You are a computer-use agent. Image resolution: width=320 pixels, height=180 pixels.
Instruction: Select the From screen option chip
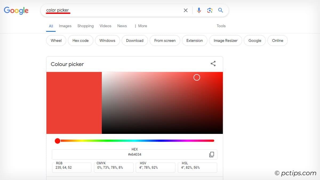point(165,41)
